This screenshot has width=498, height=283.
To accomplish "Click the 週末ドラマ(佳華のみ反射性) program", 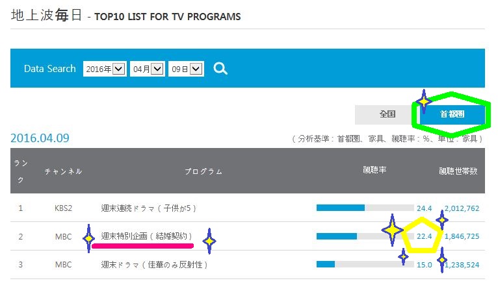I will 153,265.
